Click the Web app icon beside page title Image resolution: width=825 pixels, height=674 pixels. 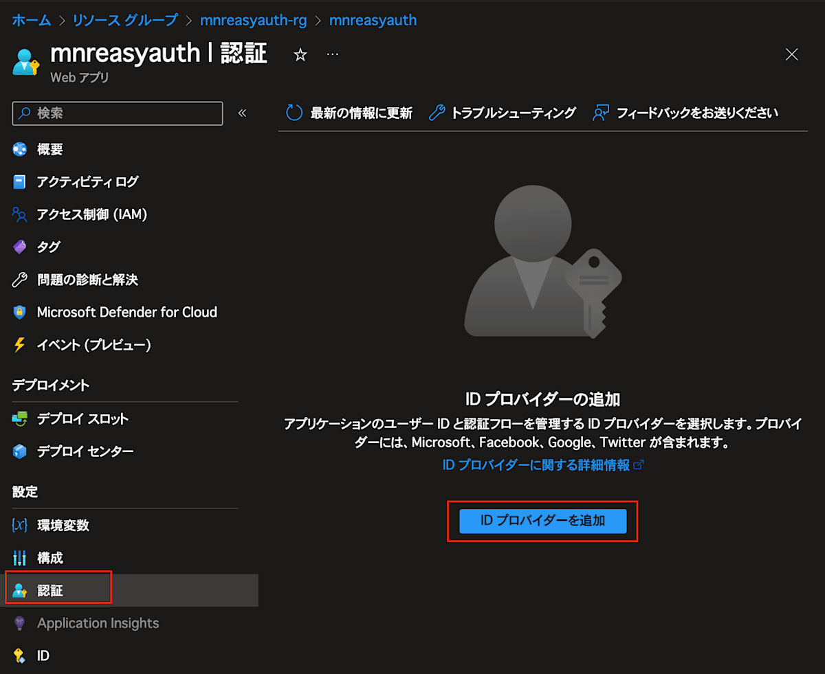coord(26,62)
